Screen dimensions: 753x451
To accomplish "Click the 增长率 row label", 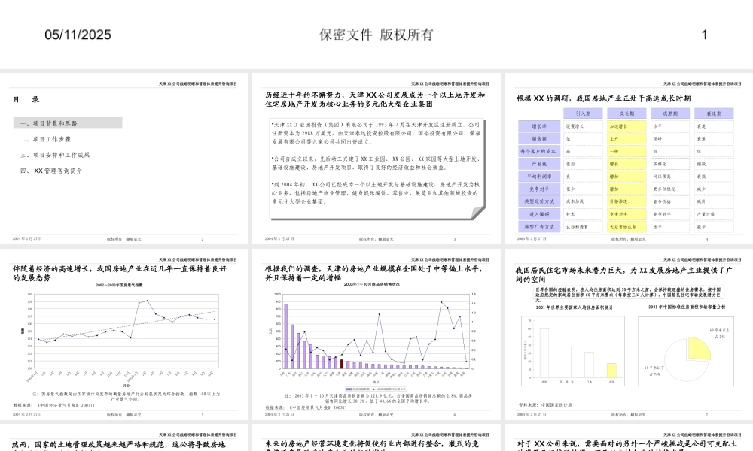I will (x=539, y=126).
